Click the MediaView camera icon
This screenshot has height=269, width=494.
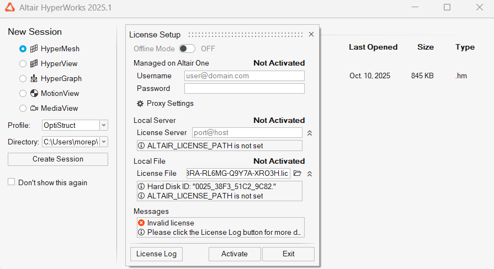tap(34, 108)
